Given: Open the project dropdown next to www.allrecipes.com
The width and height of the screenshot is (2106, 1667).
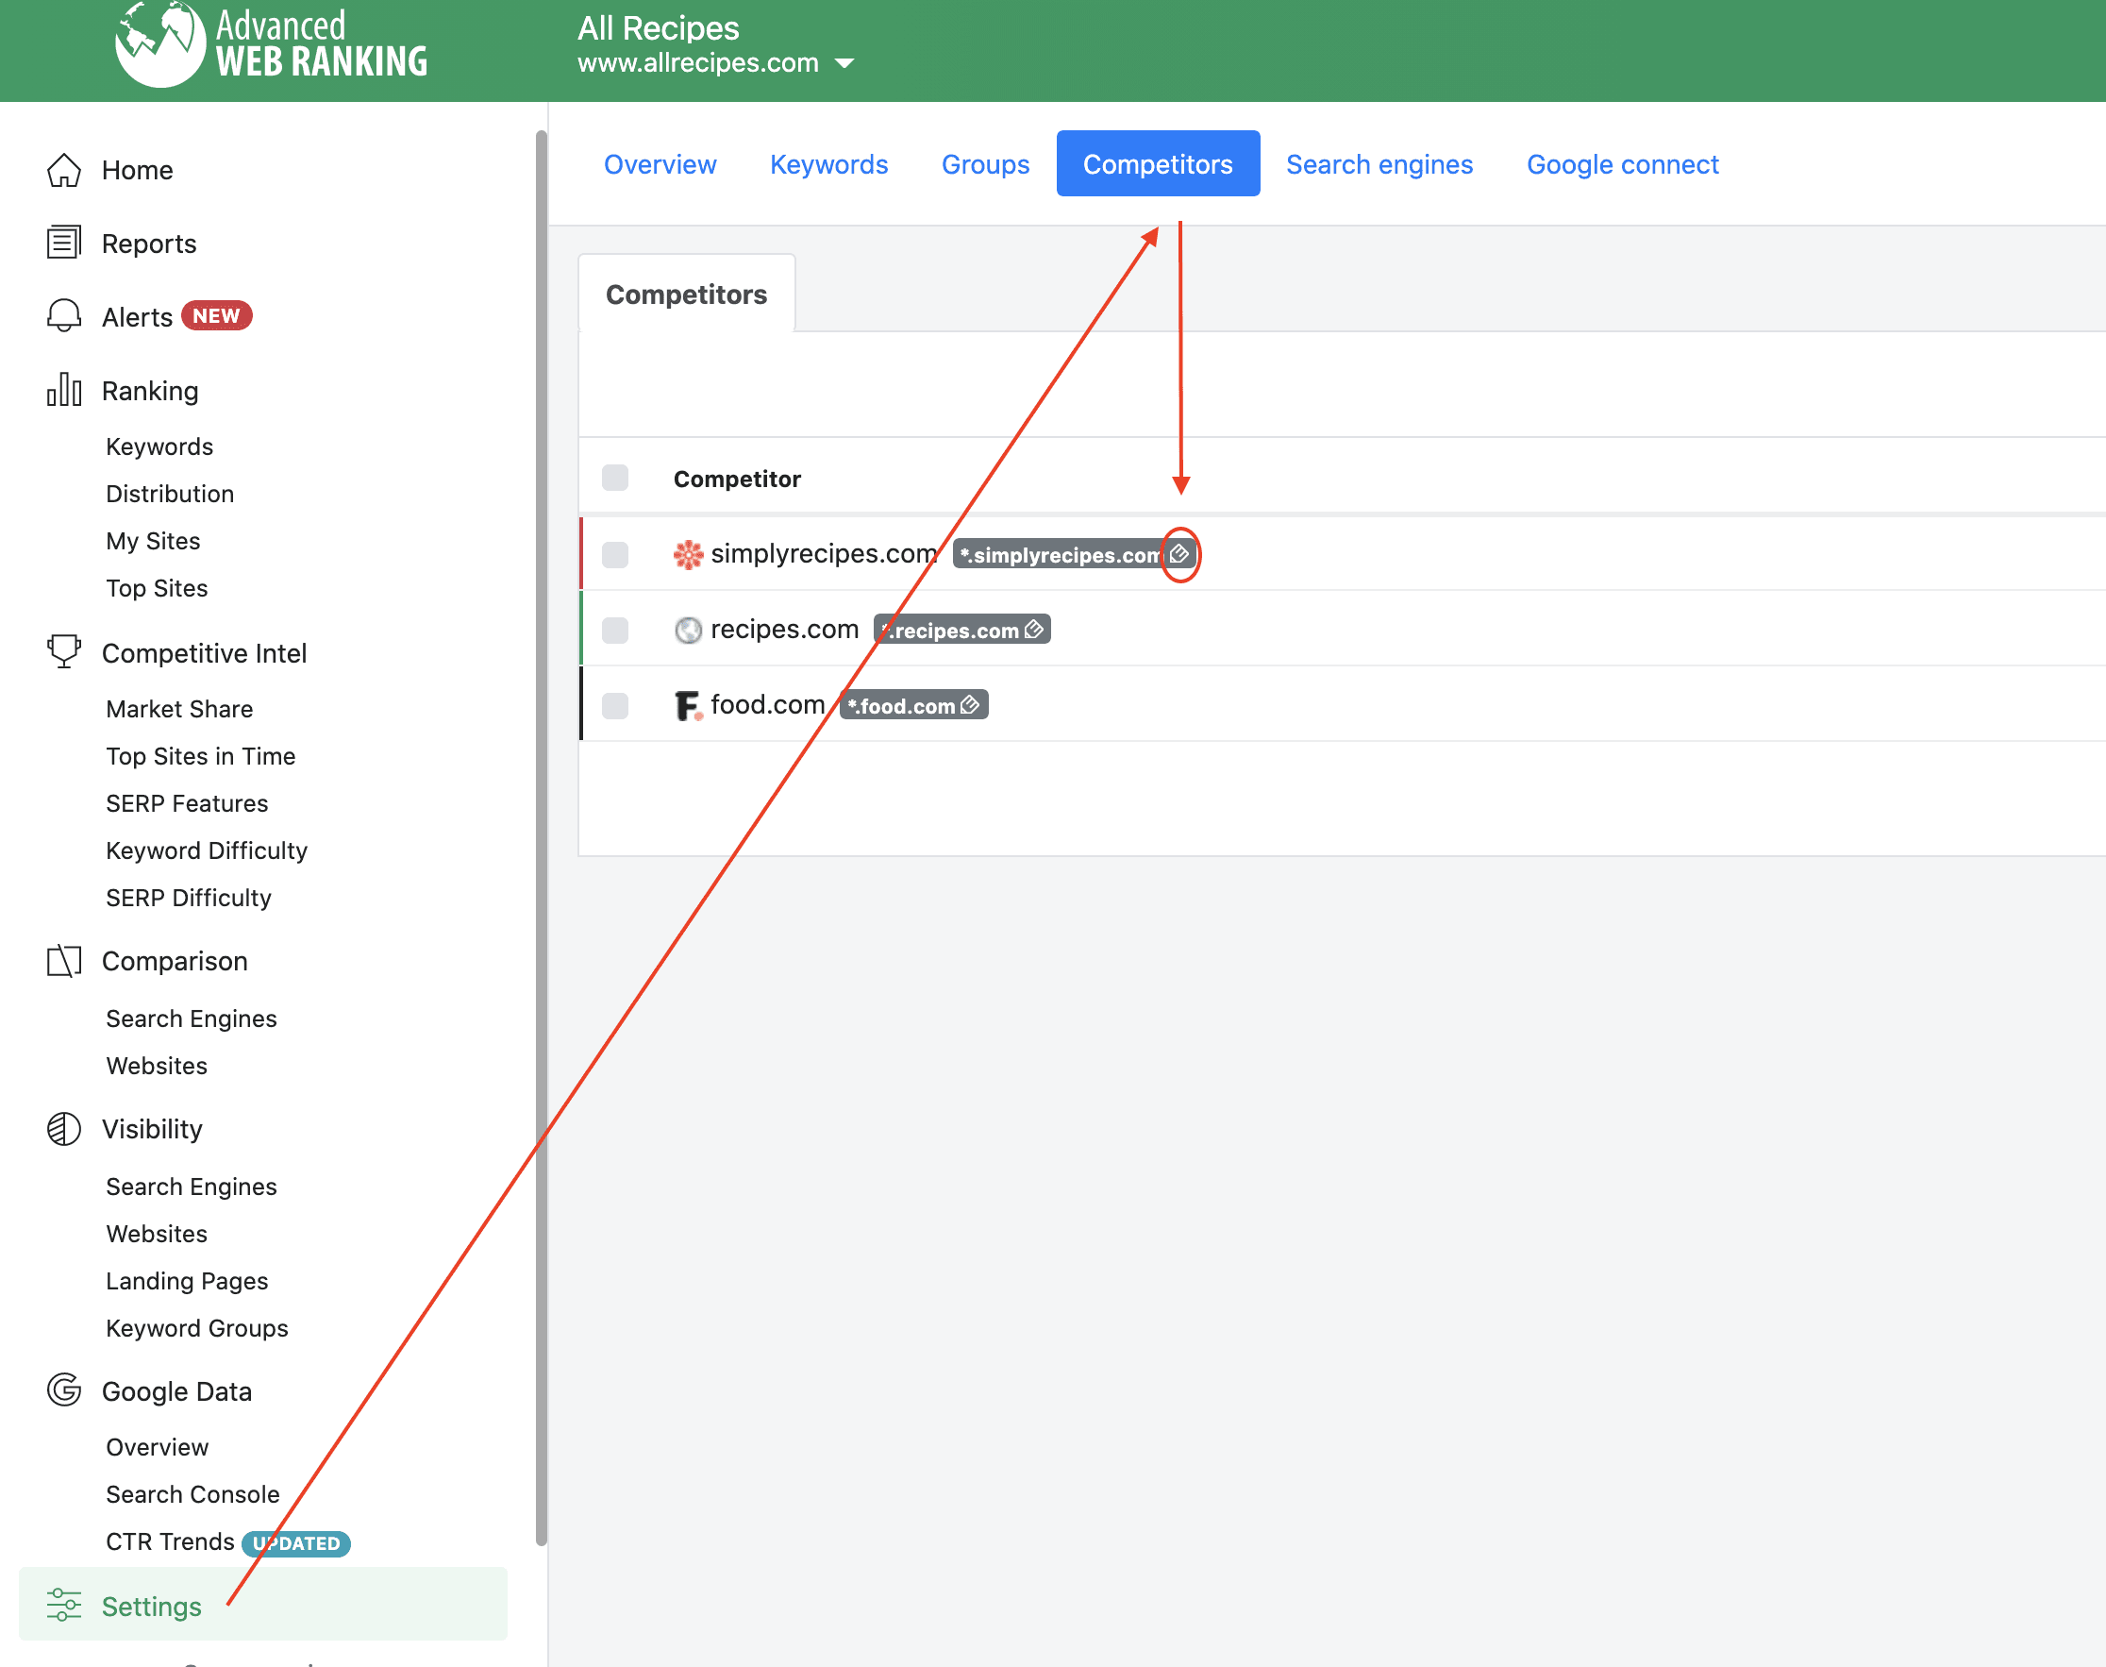Looking at the screenshot, I should click(844, 63).
